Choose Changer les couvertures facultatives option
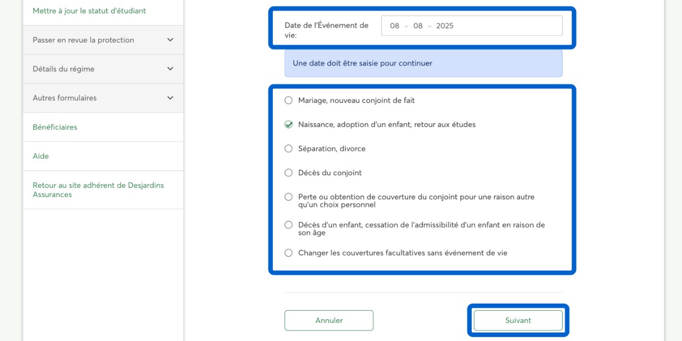Screen dimensions: 682x341 pyautogui.click(x=288, y=253)
